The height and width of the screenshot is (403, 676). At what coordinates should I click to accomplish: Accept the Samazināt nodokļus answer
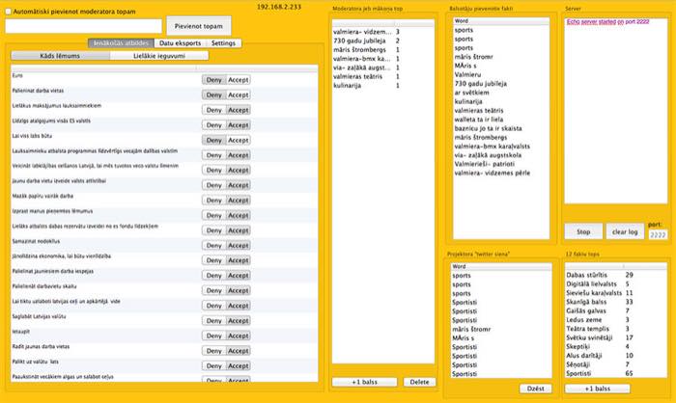pyautogui.click(x=238, y=246)
